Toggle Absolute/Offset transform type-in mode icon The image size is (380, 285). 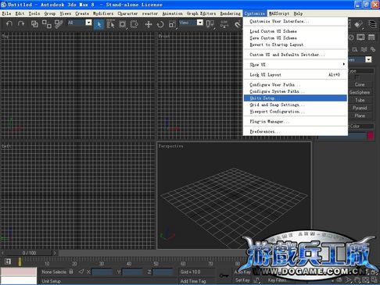(x=81, y=272)
